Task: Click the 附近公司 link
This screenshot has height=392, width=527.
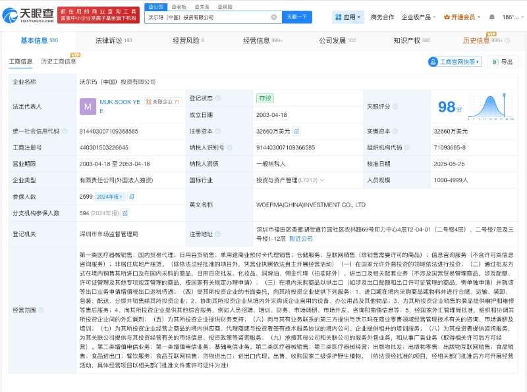Action: click(301, 239)
